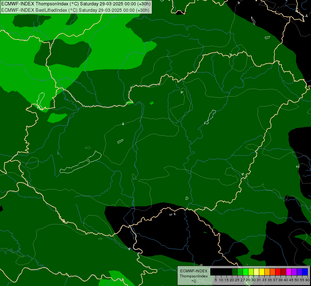Select the orange-red 35–37 legend swatch

point(273,272)
